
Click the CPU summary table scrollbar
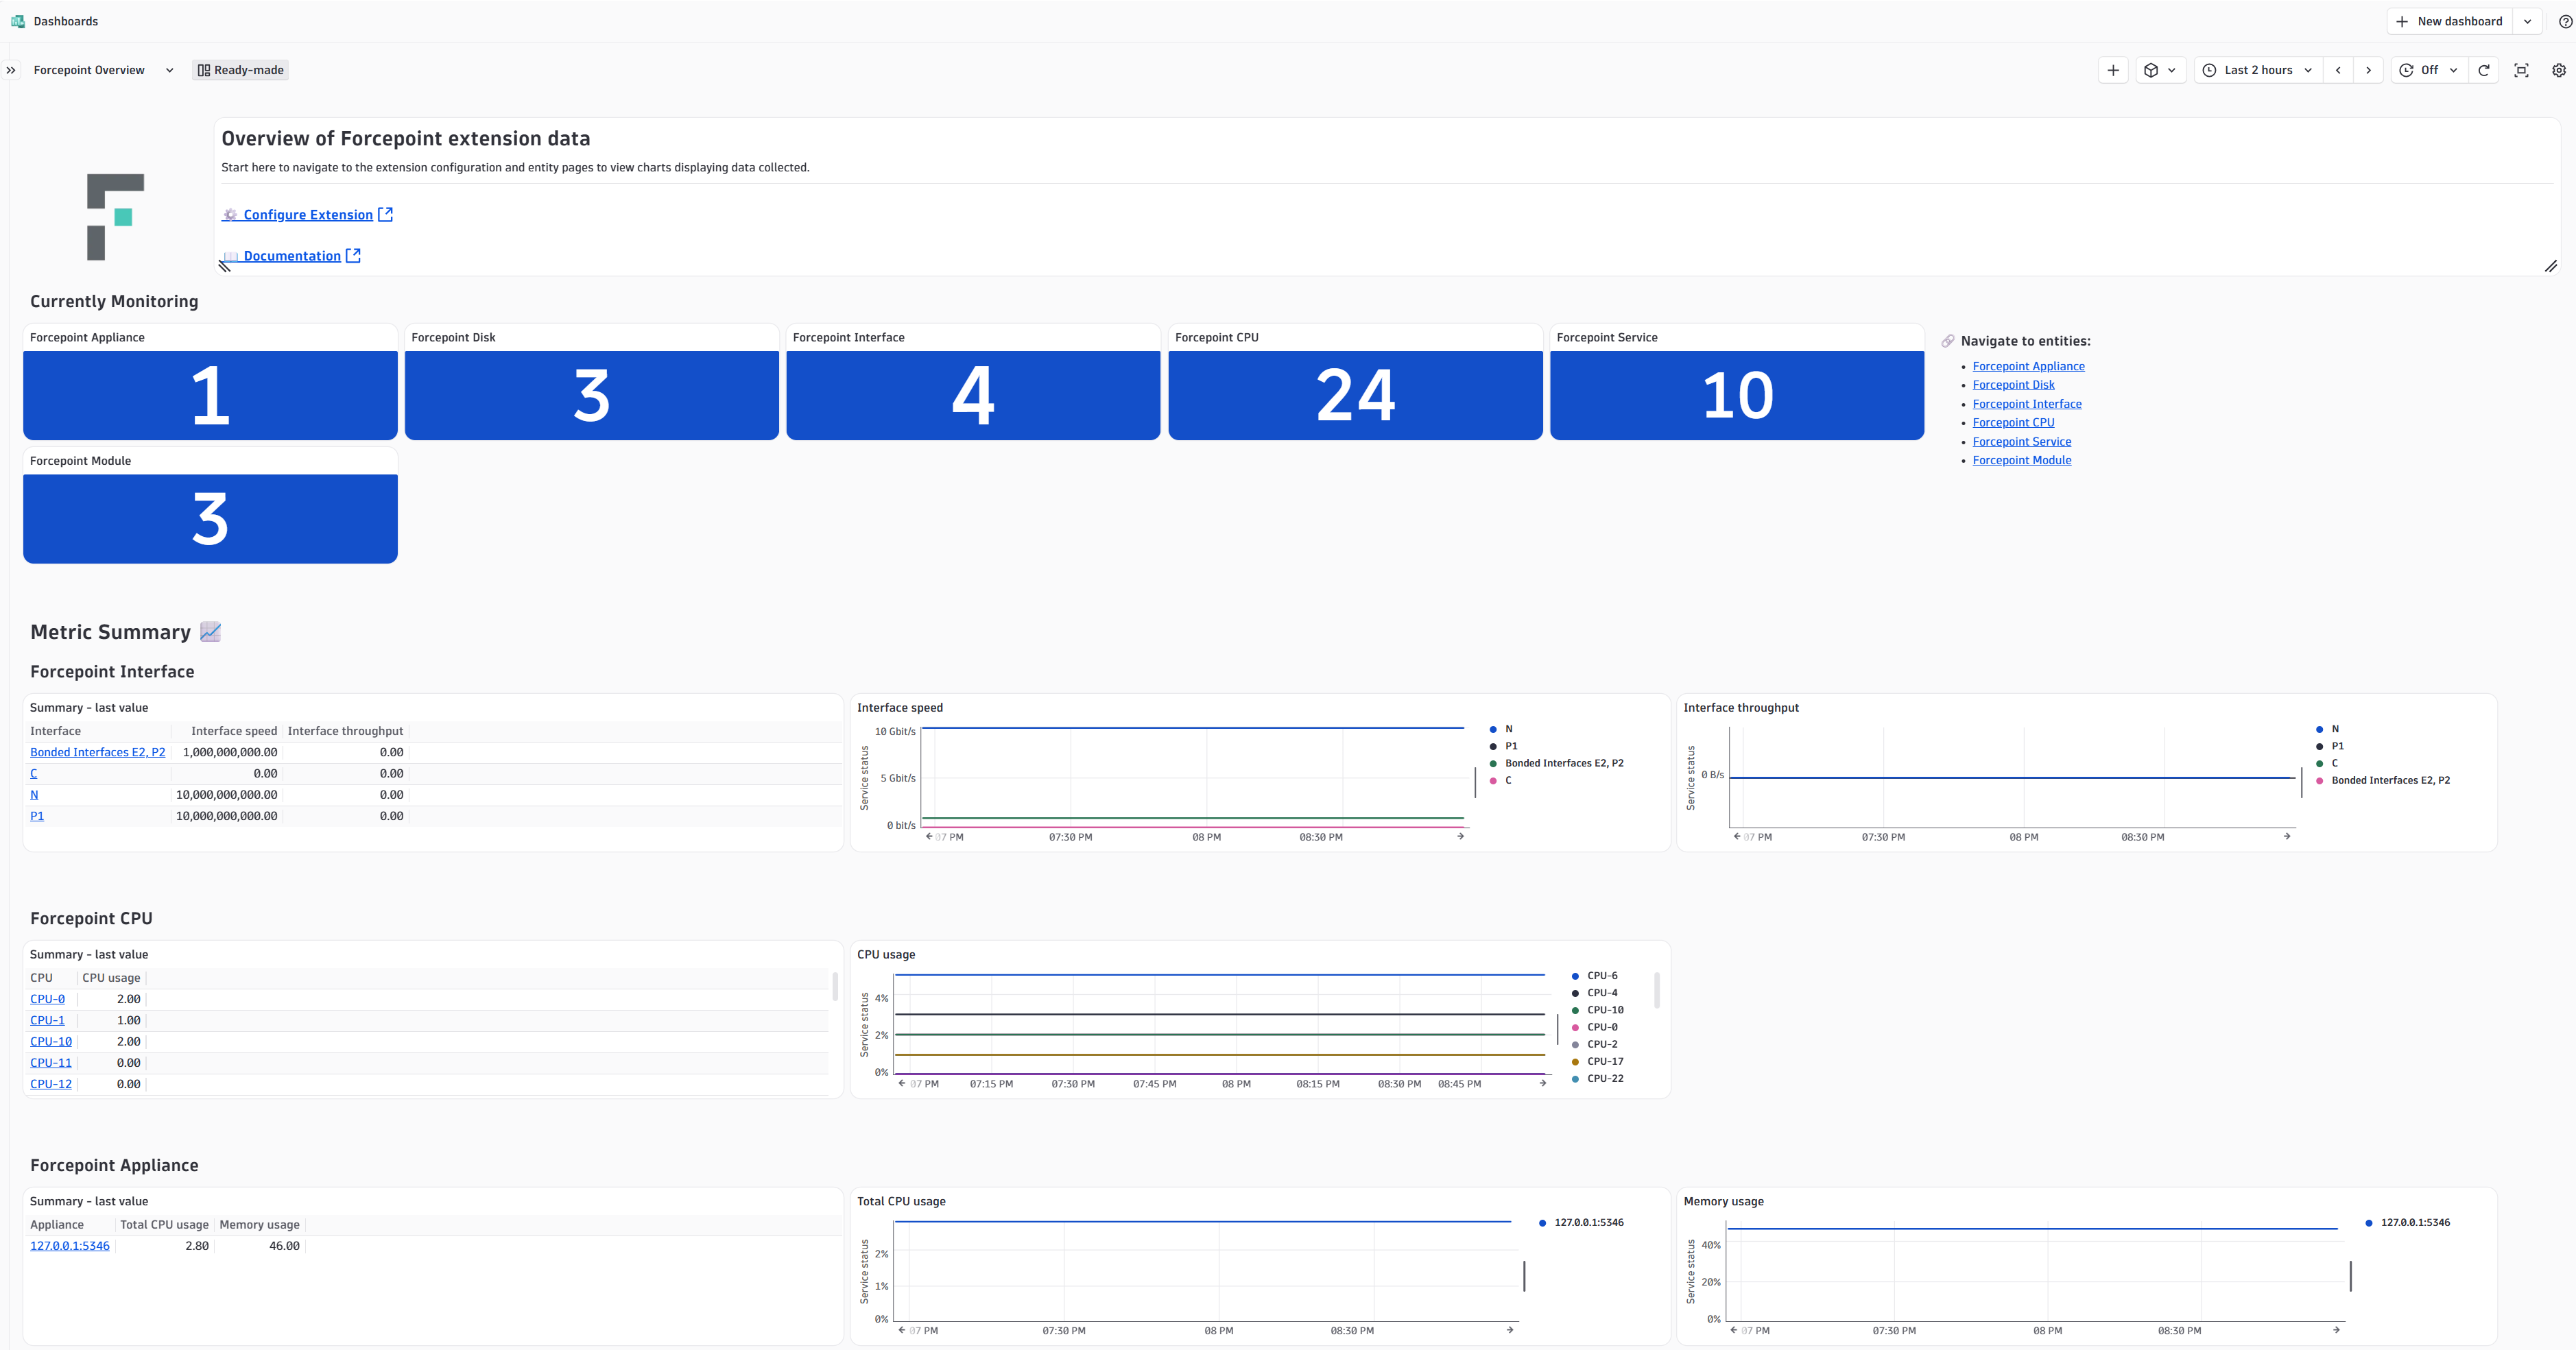coord(835,987)
